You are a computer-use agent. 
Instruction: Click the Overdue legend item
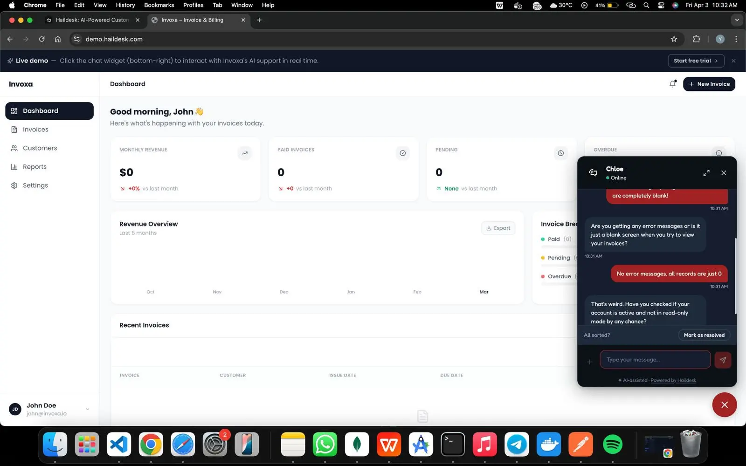coord(559,276)
